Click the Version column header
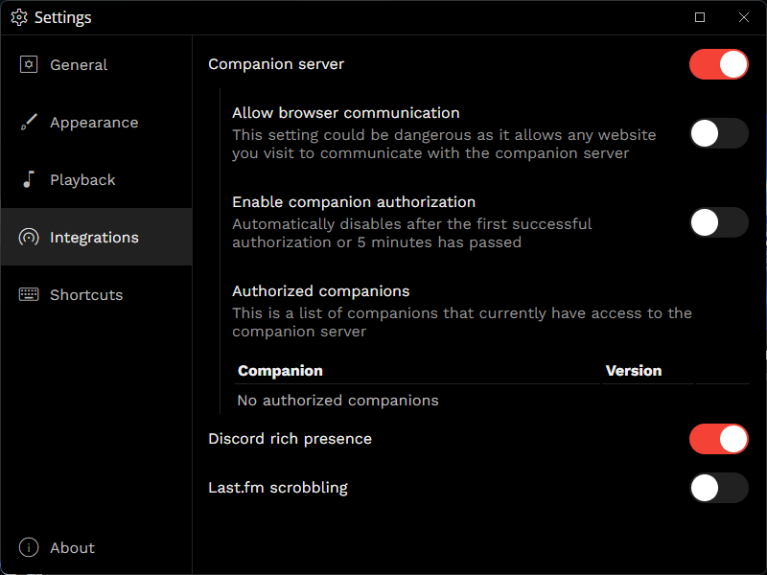The image size is (767, 575). (x=634, y=371)
